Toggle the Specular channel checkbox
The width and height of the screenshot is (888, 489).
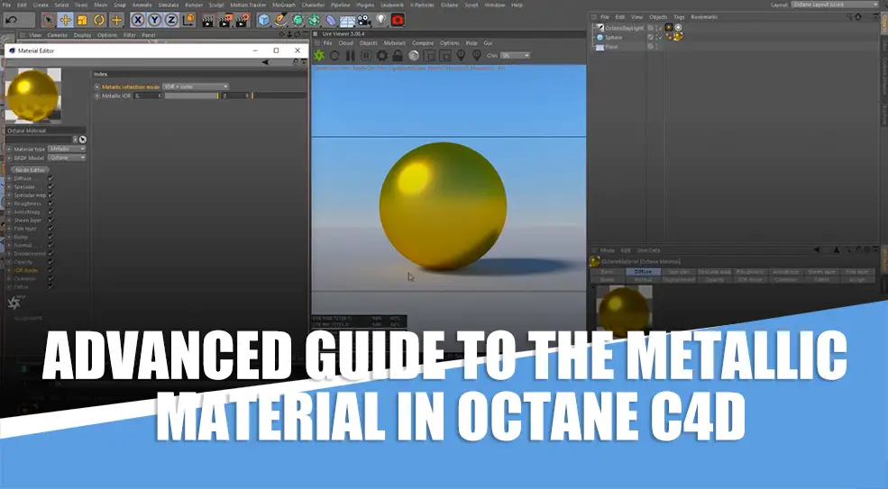click(x=50, y=186)
